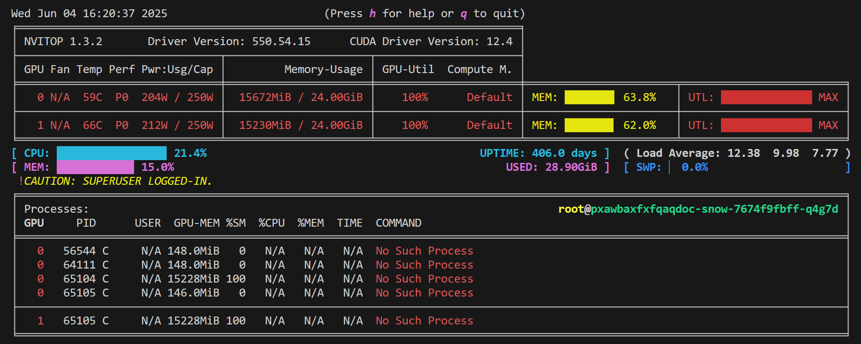Viewport: 861px width, 344px height.
Task: Click the 63.8% memory percentage
Action: [640, 97]
